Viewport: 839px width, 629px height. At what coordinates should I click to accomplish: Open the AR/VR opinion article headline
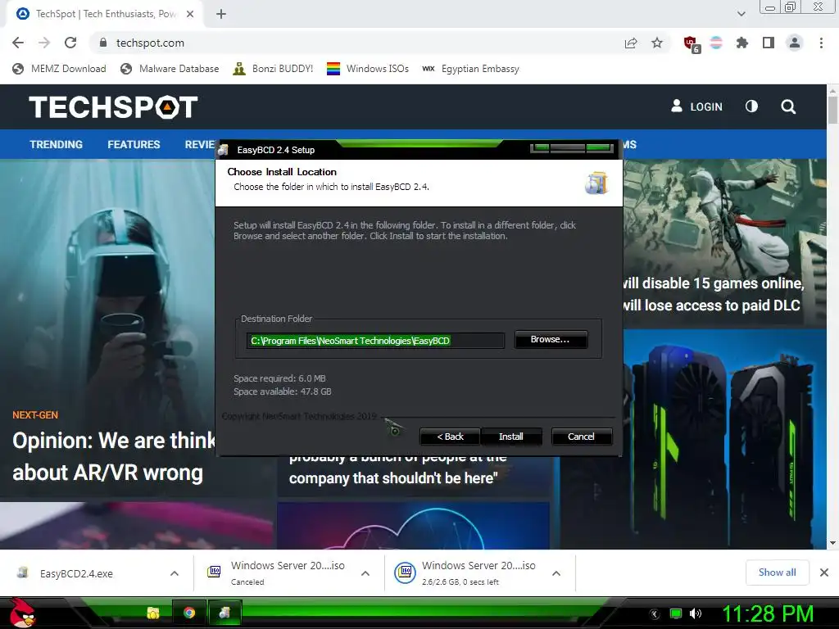(113, 457)
